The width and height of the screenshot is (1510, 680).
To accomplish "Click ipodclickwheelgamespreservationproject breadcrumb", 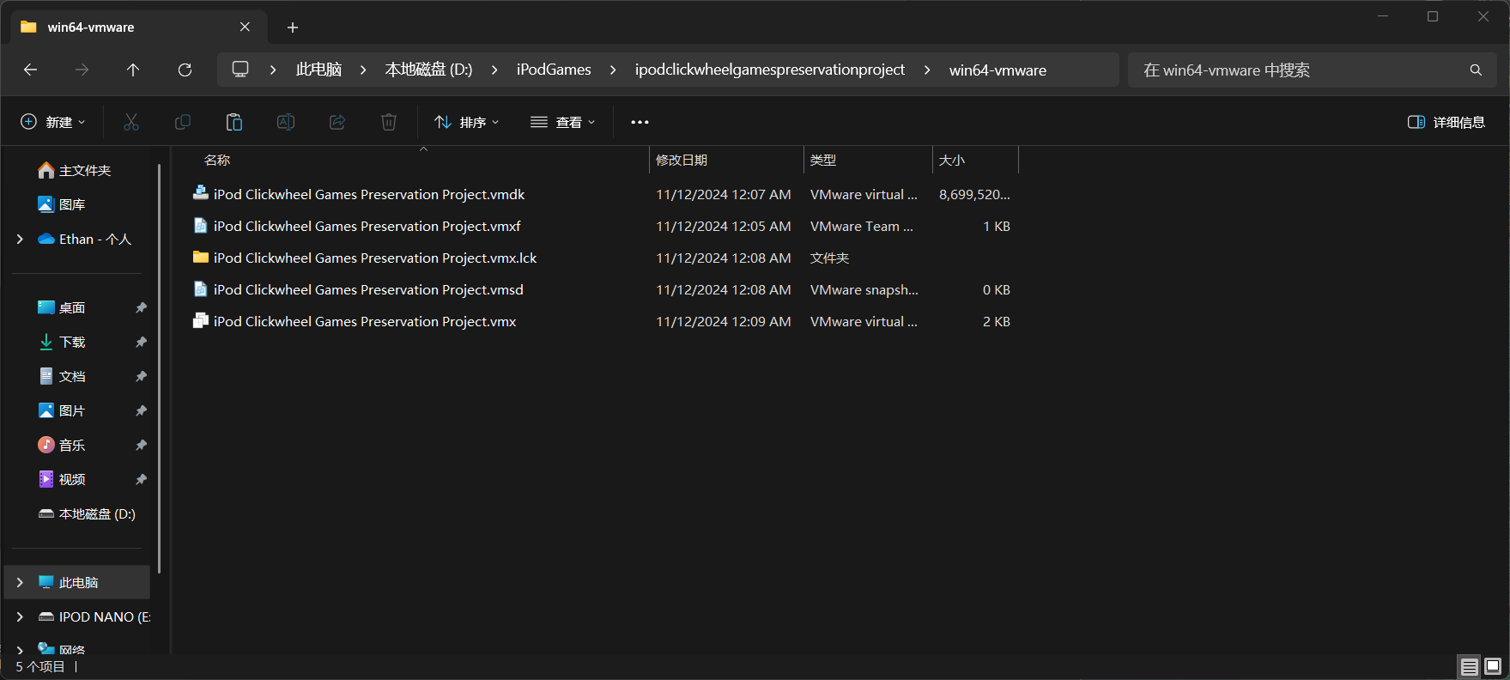I will [770, 70].
